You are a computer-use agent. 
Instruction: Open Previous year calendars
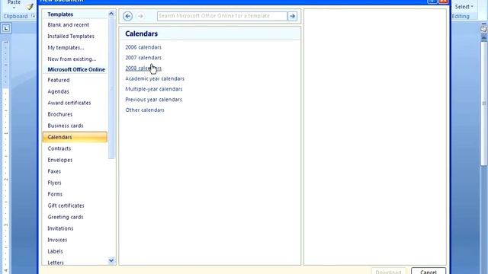pyautogui.click(x=154, y=100)
